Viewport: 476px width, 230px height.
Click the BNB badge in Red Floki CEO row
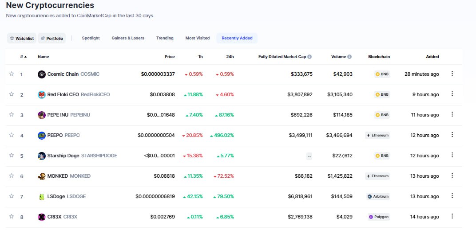click(382, 94)
